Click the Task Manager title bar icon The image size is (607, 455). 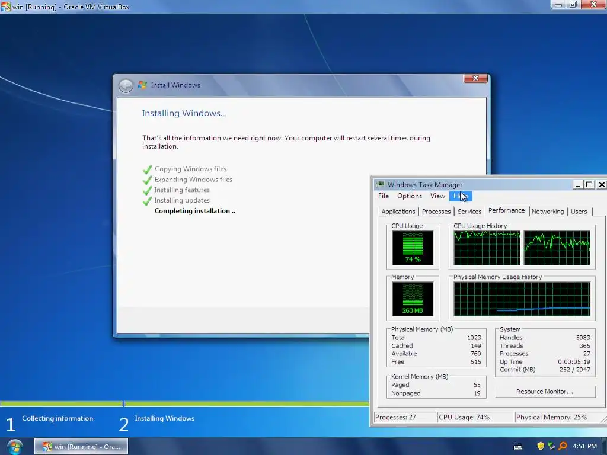coord(381,184)
